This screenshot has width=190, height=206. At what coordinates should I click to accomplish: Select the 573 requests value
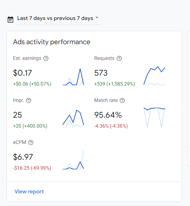pyautogui.click(x=101, y=73)
